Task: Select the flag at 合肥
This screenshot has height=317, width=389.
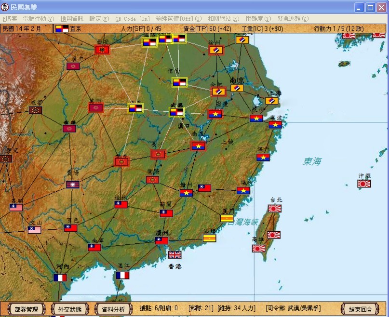Action: click(x=218, y=92)
